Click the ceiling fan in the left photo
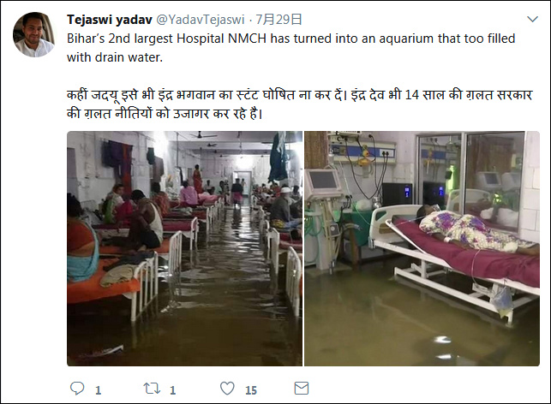Image resolution: width=551 pixels, height=404 pixels. pos(202,135)
